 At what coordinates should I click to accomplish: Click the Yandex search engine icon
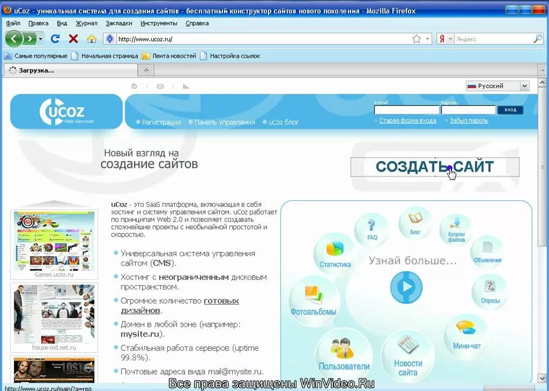coord(442,39)
